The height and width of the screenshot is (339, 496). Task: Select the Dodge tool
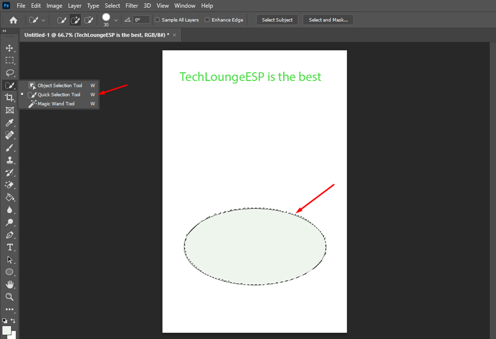9,222
